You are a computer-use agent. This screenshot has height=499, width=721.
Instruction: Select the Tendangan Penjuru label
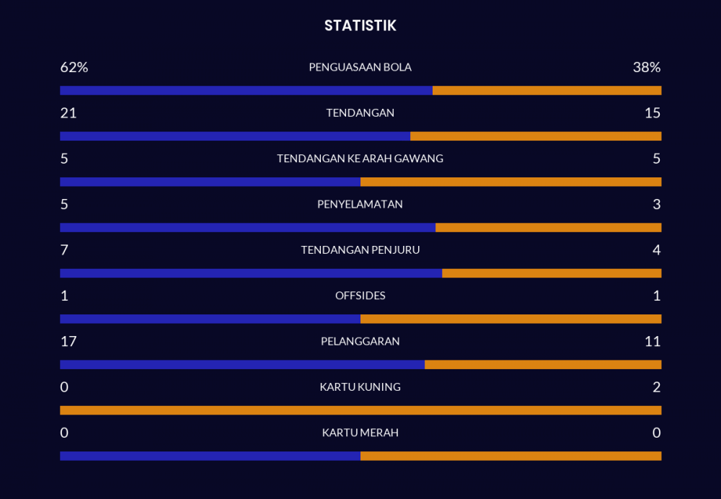click(360, 250)
